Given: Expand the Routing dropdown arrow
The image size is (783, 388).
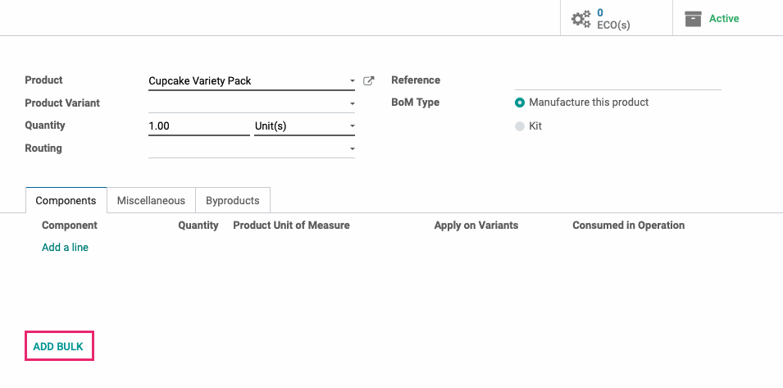Looking at the screenshot, I should click(352, 148).
